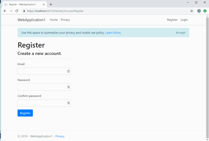Open the new tab plus button
The image size is (209, 141).
tap(51, 4)
